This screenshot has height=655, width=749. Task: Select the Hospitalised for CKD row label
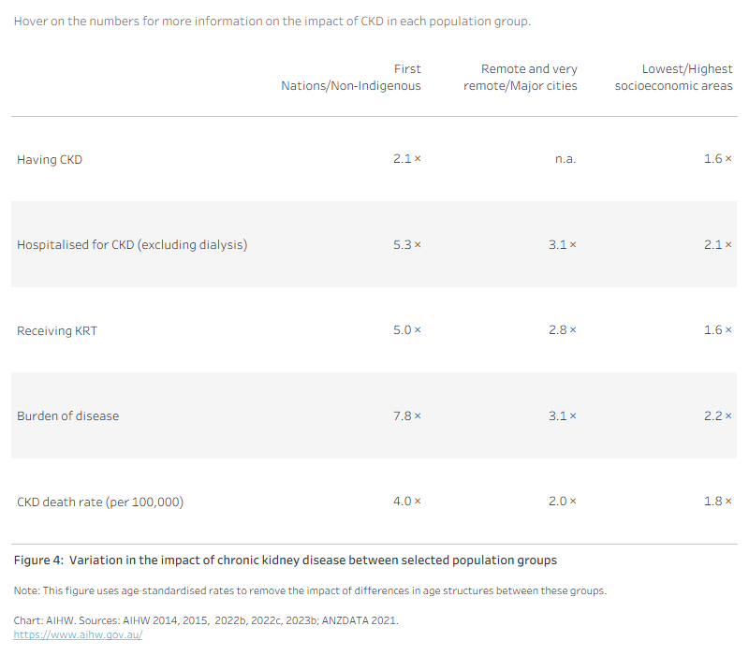point(132,244)
